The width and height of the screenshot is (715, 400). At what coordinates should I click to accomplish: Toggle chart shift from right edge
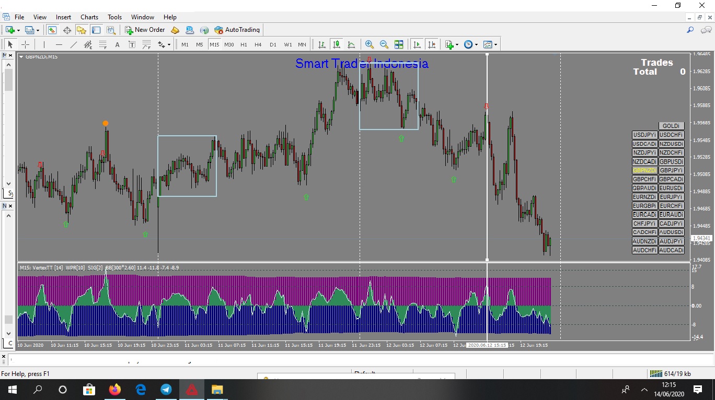click(x=431, y=44)
